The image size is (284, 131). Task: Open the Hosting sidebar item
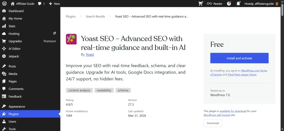pos(14,34)
